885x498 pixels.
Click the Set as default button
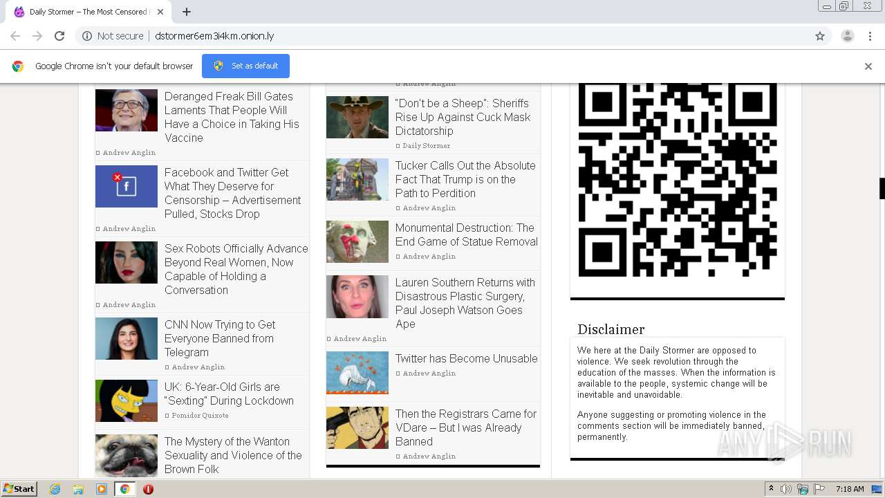point(245,66)
